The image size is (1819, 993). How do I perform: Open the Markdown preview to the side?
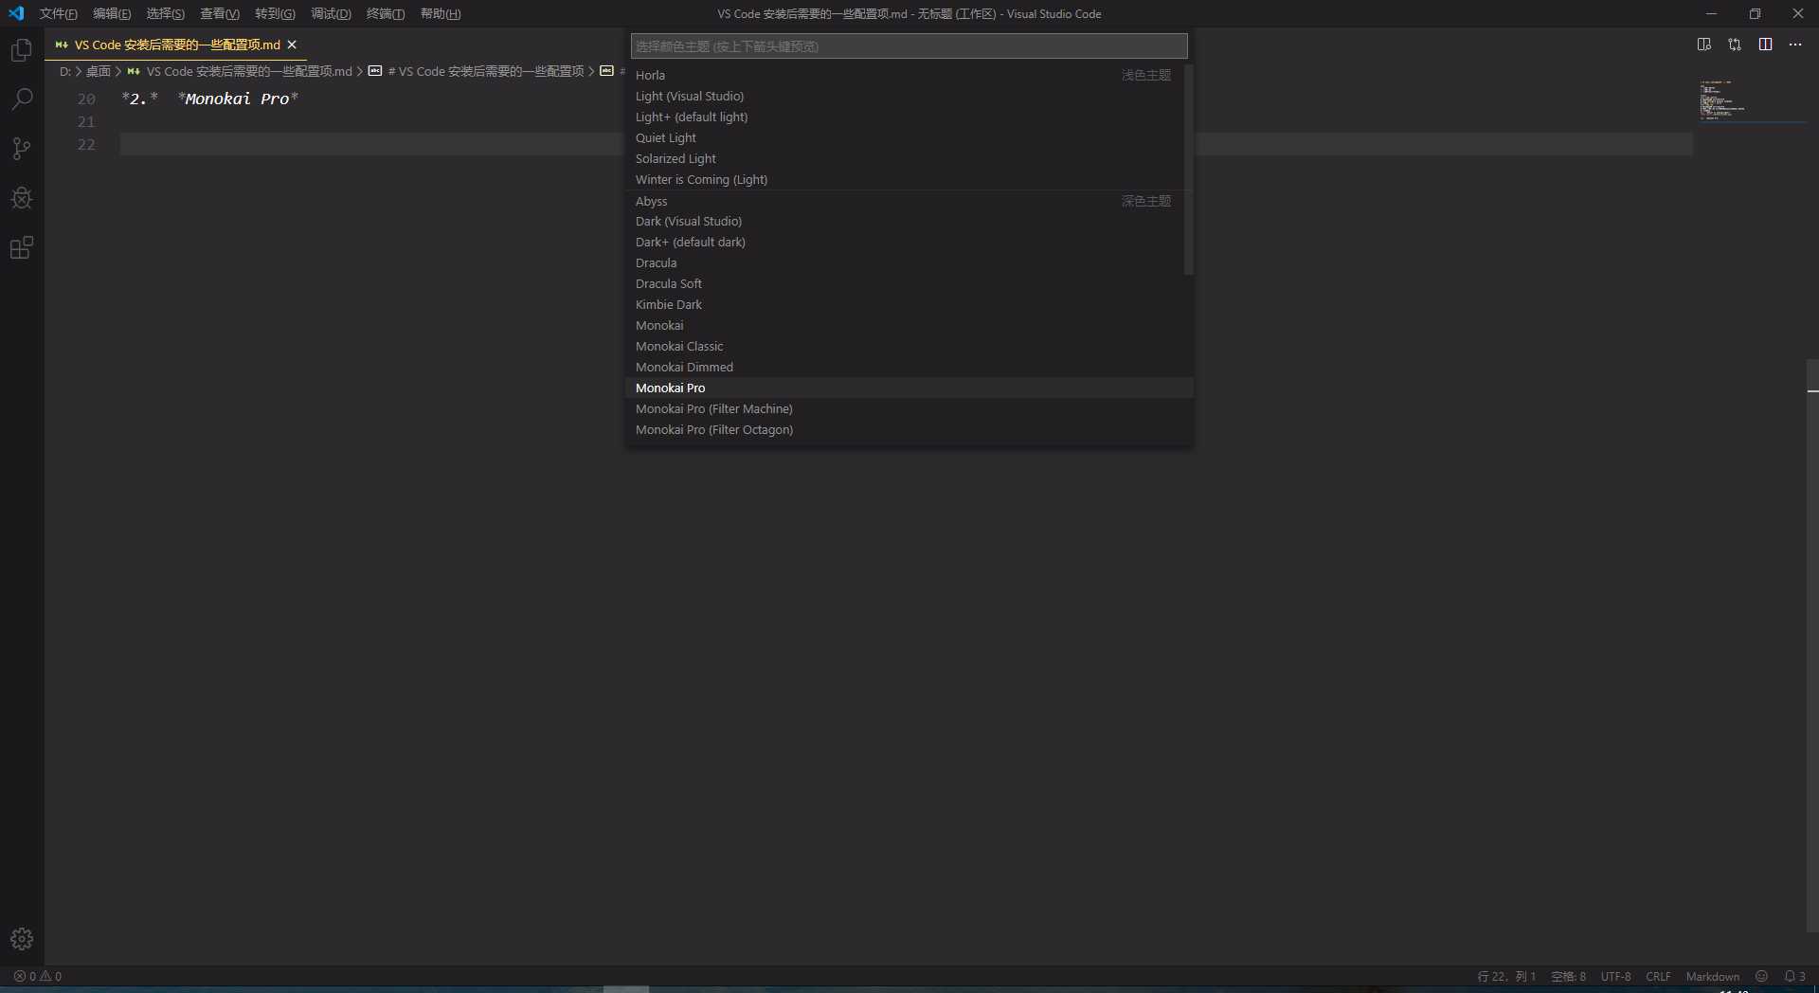tap(1703, 45)
